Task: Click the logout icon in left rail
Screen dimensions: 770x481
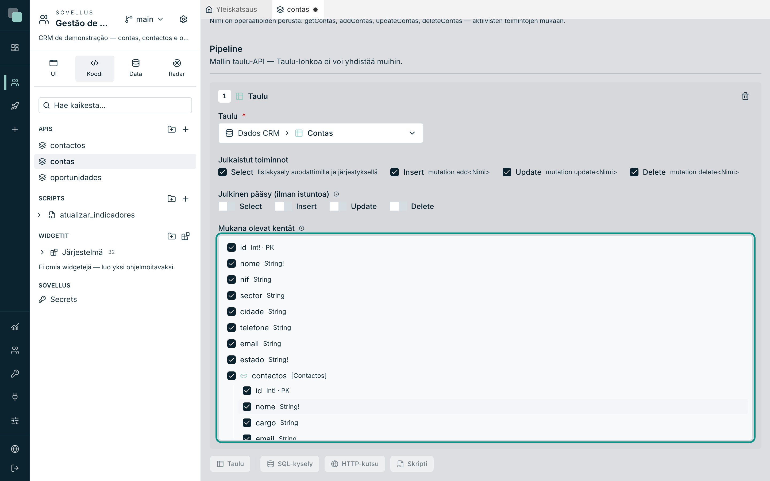Action: coord(15,468)
